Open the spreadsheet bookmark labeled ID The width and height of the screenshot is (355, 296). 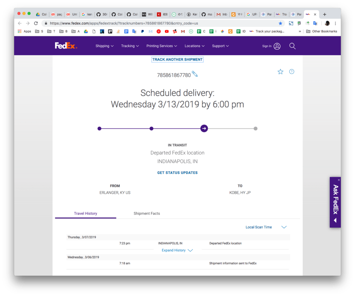point(241,31)
